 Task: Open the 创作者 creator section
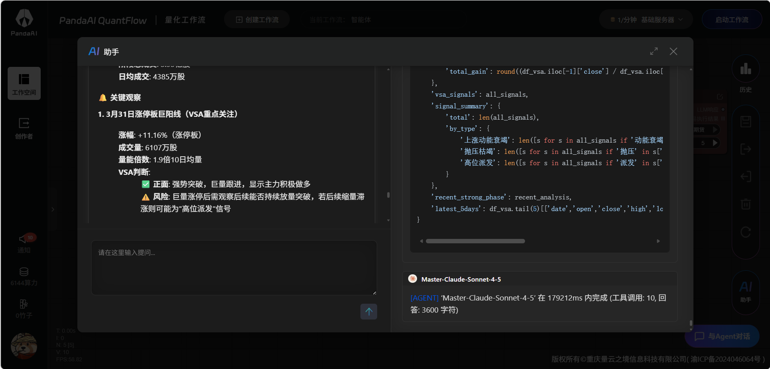pos(24,128)
